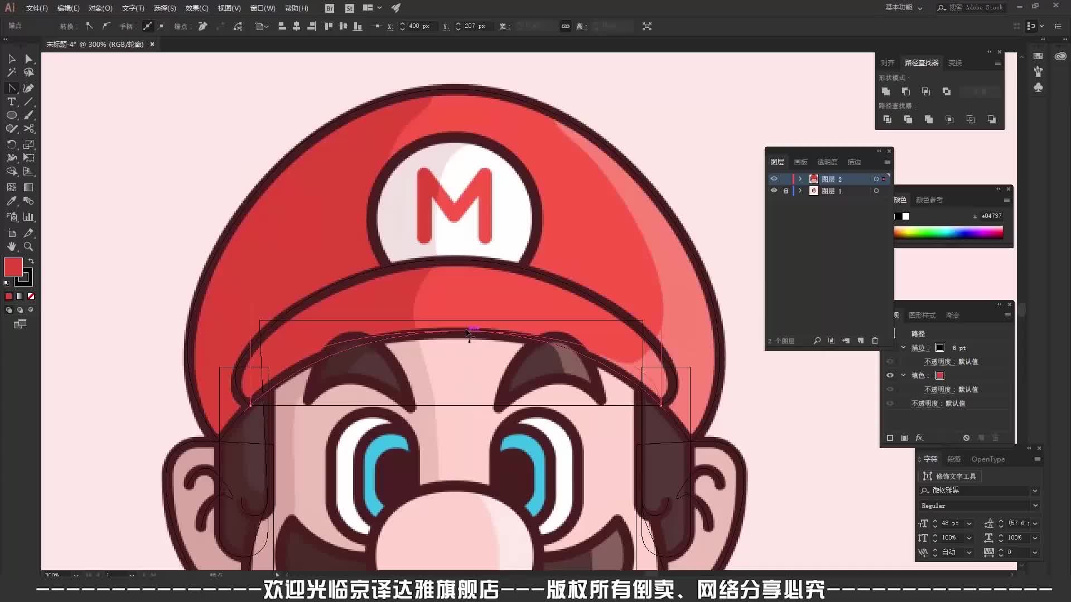This screenshot has height=602, width=1071.
Task: Switch to 段落 tab
Action: [x=954, y=459]
